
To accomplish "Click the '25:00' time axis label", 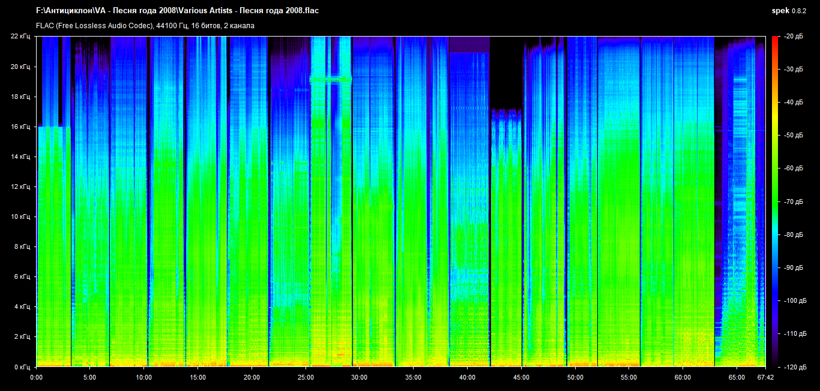I will point(306,377).
